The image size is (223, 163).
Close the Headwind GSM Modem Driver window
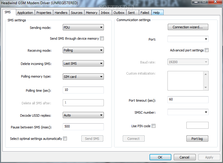pos(215,2)
